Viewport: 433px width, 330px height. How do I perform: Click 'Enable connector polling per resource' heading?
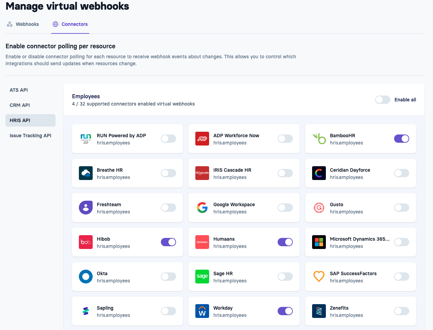[x=60, y=46]
